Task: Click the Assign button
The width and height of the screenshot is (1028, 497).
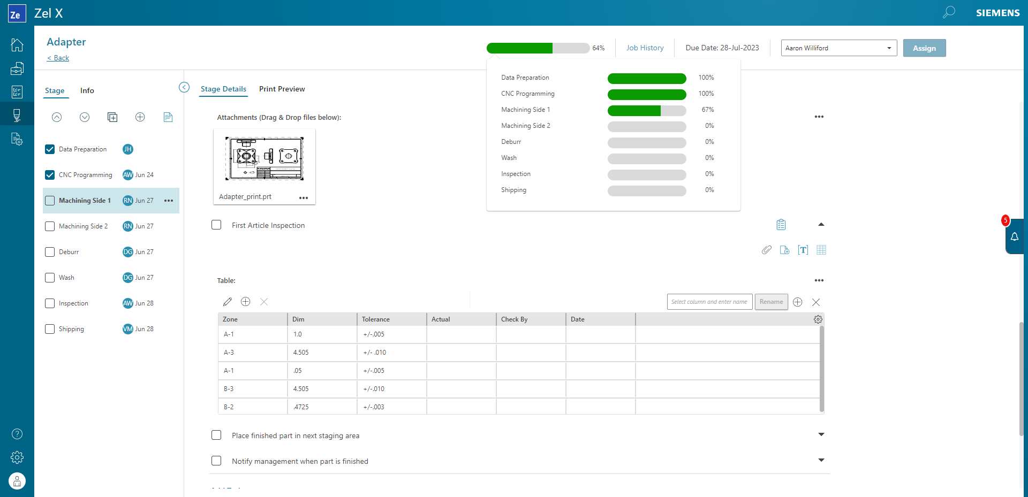Action: click(x=924, y=48)
